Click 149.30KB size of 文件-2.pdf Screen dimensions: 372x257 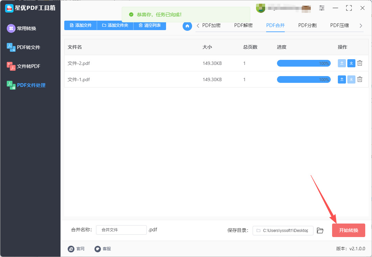coord(212,63)
